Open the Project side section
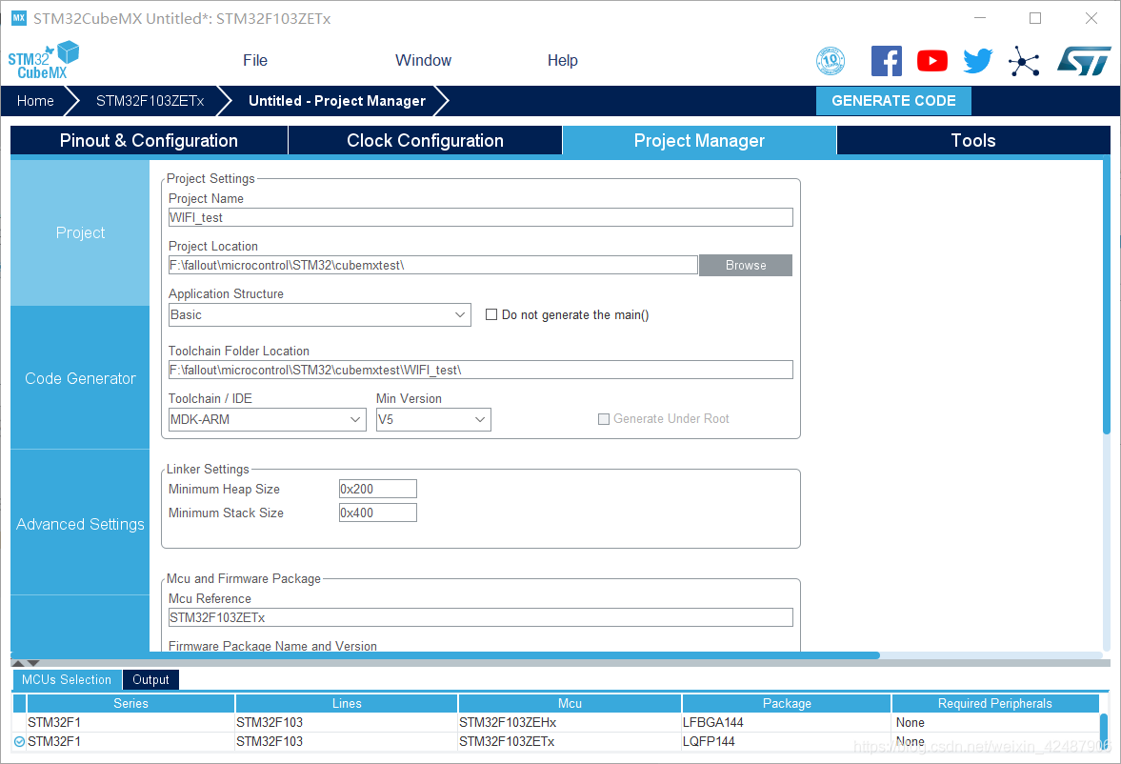This screenshot has width=1121, height=764. pyautogui.click(x=80, y=232)
